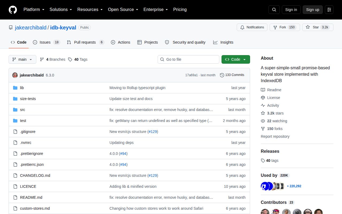Click the branch icon beside 4 Branches
Screen dimensions: 342x214
click(x=42, y=59)
